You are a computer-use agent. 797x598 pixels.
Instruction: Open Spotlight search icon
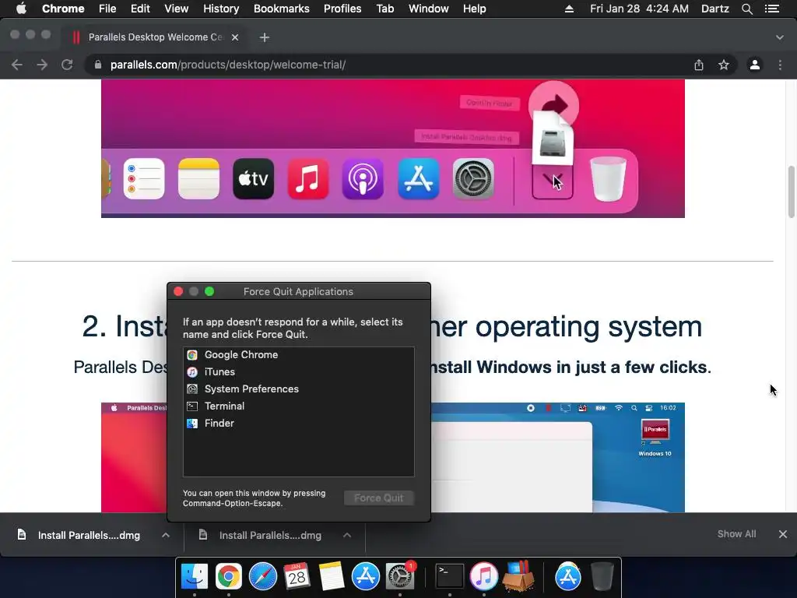pyautogui.click(x=746, y=9)
